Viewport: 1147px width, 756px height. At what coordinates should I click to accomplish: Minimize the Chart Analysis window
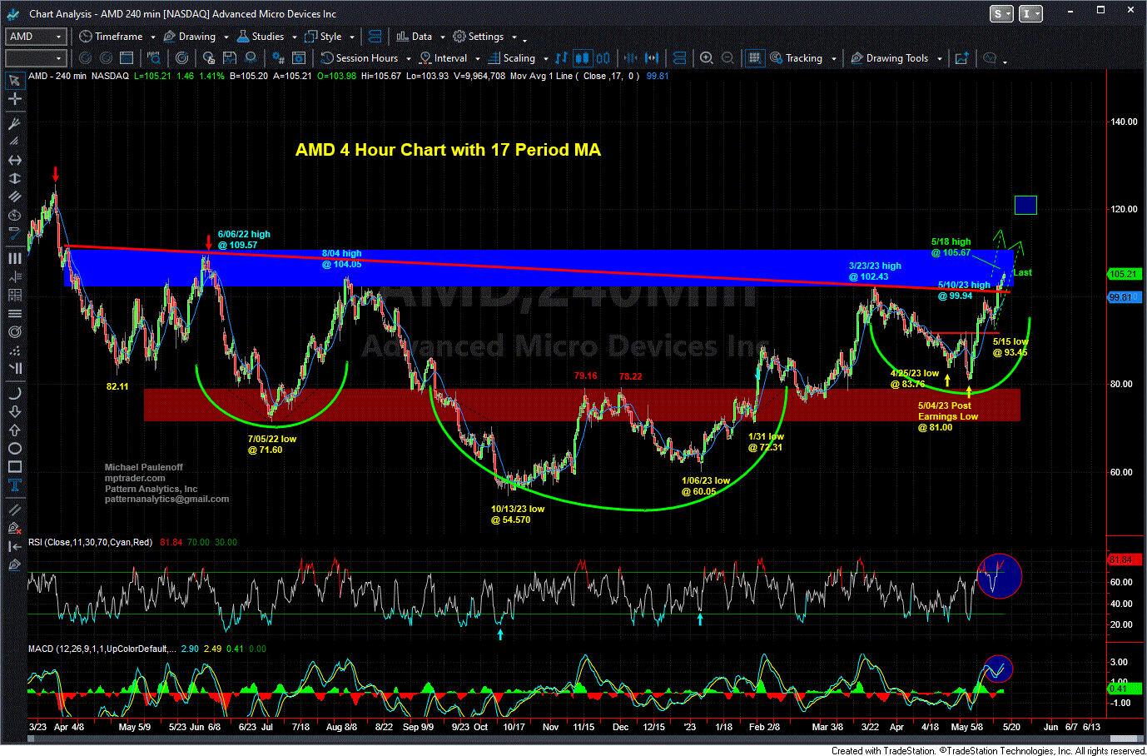pyautogui.click(x=1071, y=12)
